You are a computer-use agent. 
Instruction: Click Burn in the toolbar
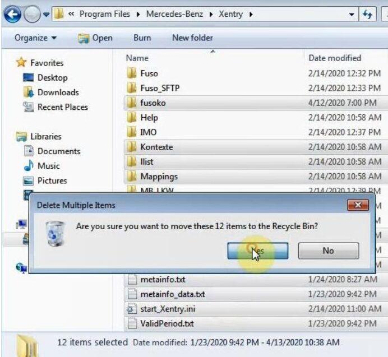(x=142, y=38)
